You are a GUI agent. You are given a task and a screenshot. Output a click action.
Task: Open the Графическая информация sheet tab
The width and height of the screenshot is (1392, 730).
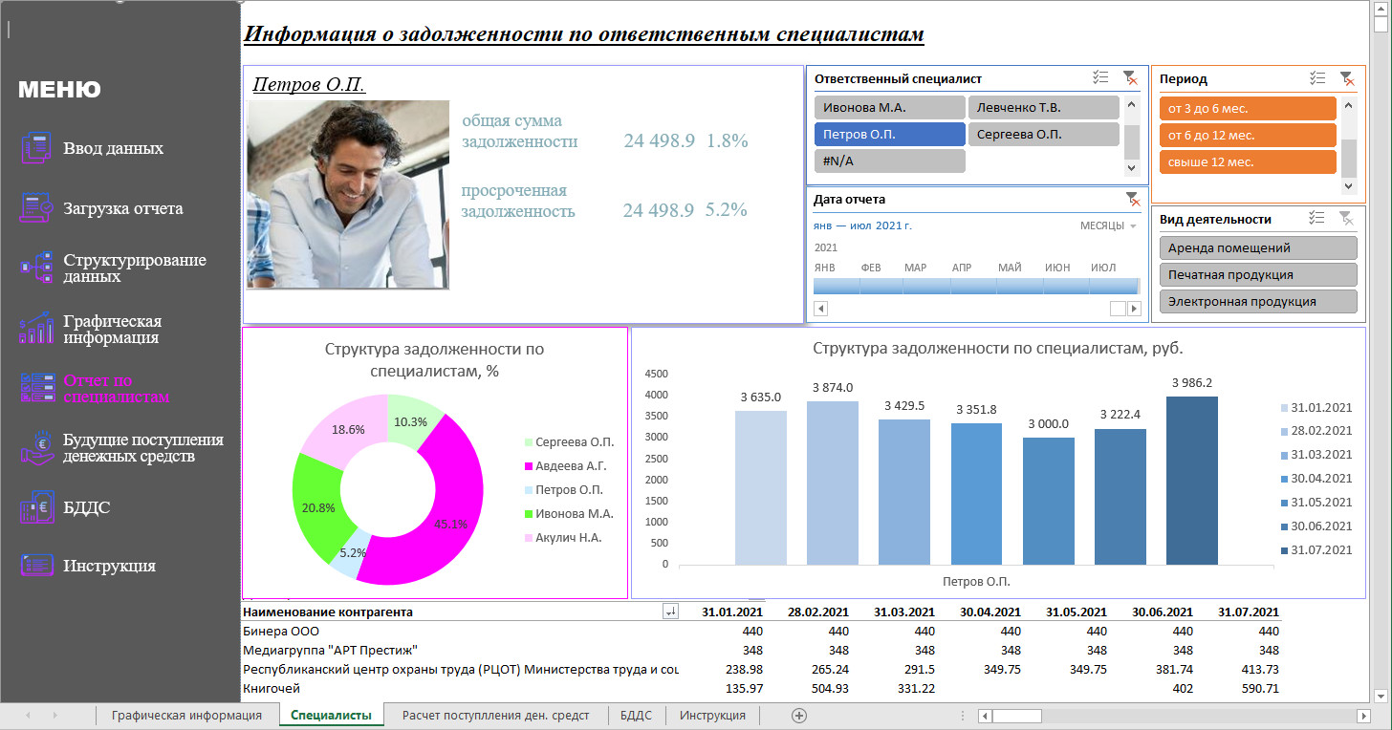point(186,715)
